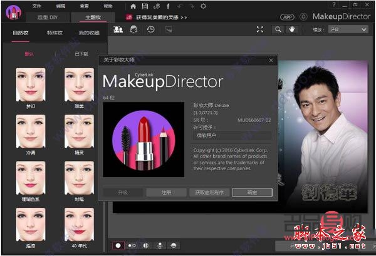Click the fit-to-screen arrows icon
Image resolution: width=376 pixels, height=256 pixels.
(260, 29)
